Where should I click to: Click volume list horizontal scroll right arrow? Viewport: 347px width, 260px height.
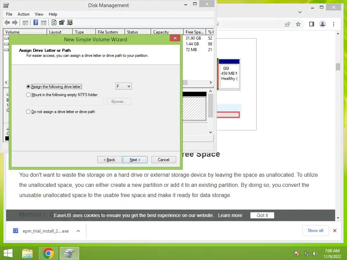tap(211, 82)
